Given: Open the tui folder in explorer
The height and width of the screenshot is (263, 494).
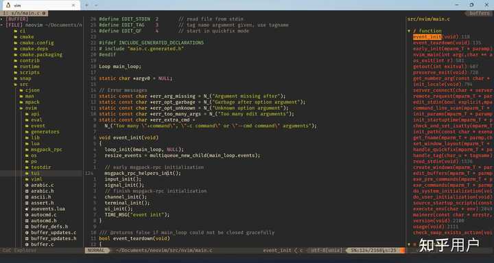Looking at the screenshot, I should click(x=36, y=173).
